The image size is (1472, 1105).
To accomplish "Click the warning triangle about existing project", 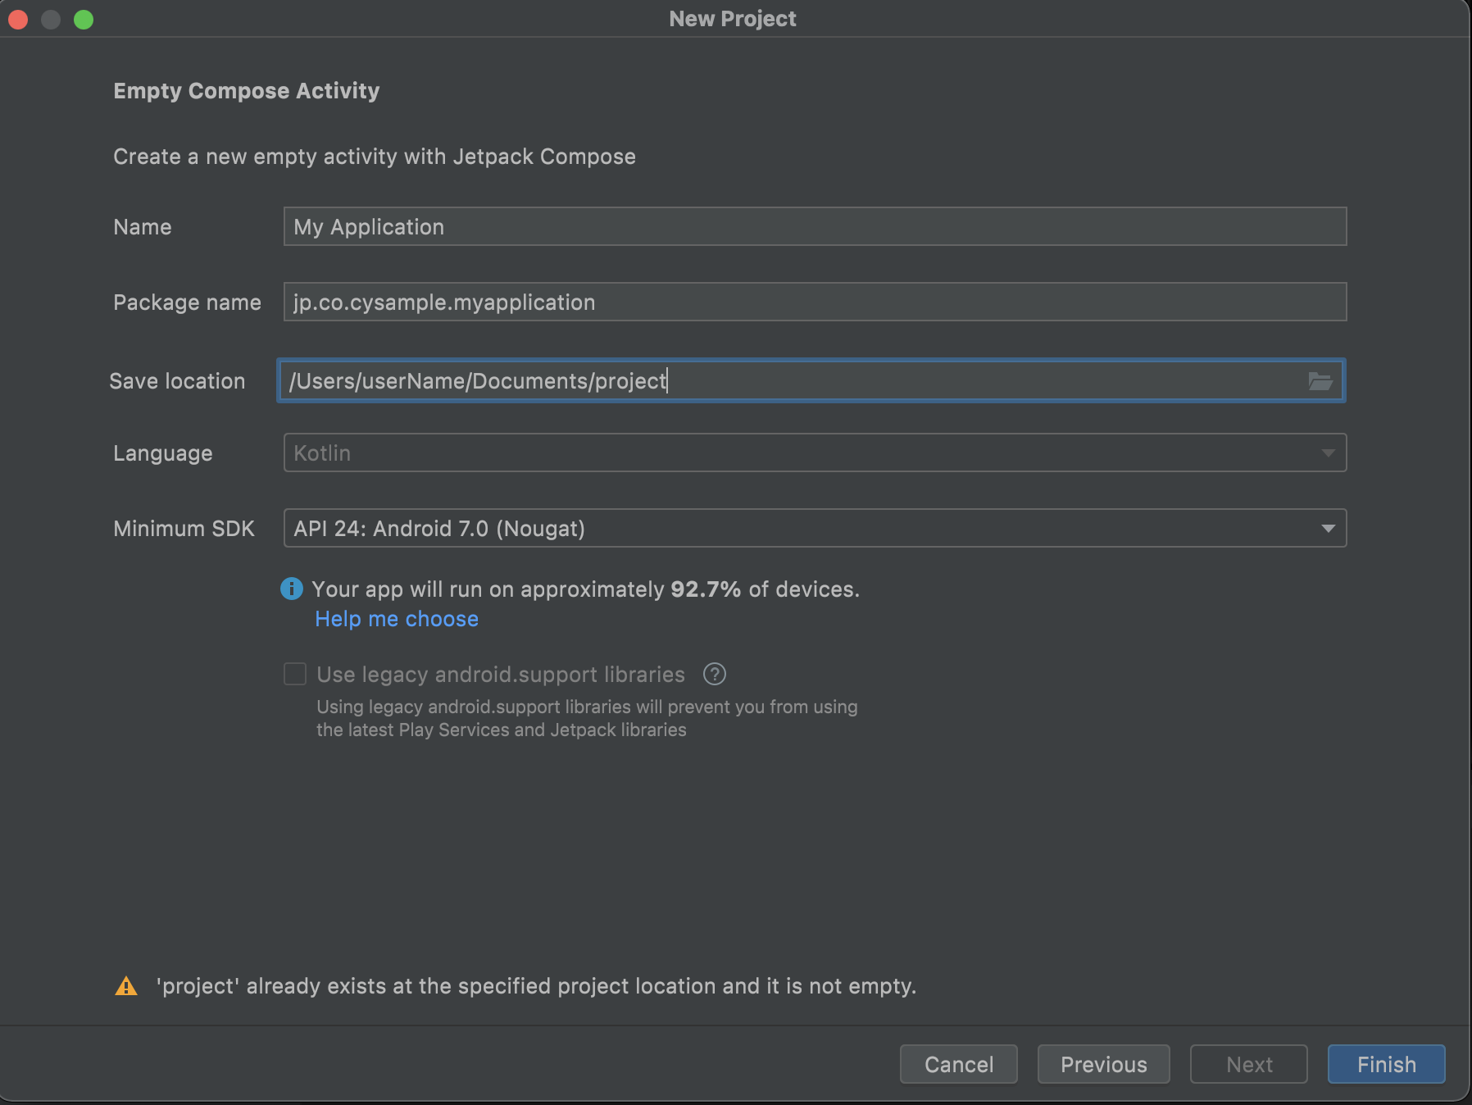I will click(x=127, y=985).
